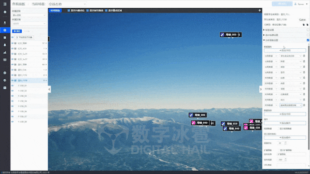Click the first copy icon in the 元类型 row

(304, 25)
